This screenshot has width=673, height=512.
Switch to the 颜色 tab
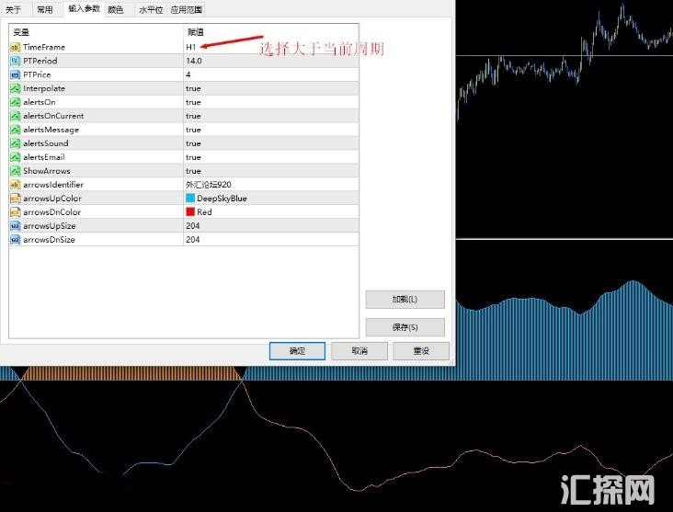coord(115,9)
